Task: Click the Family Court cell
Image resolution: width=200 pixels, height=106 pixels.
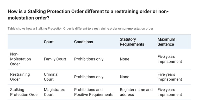Action: 55,59
